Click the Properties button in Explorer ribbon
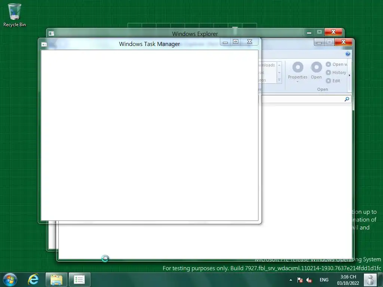 297,71
